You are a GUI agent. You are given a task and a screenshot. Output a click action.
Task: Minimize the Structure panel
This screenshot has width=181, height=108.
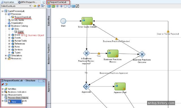tap(44, 81)
